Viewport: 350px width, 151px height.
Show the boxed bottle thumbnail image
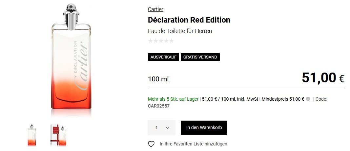(58, 135)
